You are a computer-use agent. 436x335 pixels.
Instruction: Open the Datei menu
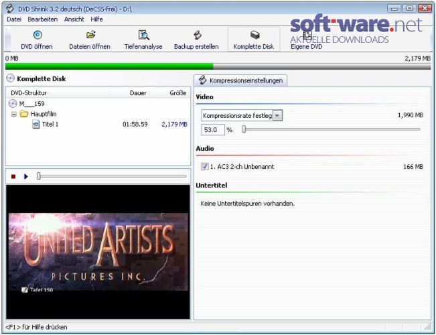(14, 19)
